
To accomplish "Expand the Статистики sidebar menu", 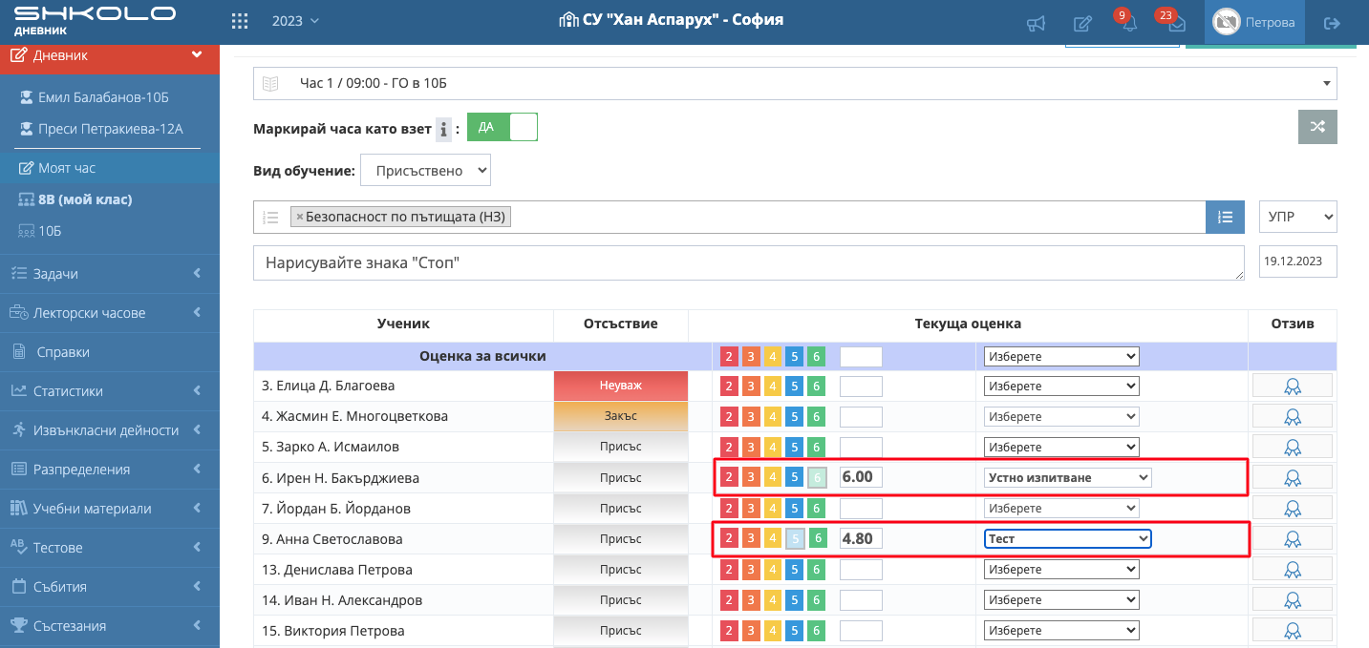I will [110, 390].
